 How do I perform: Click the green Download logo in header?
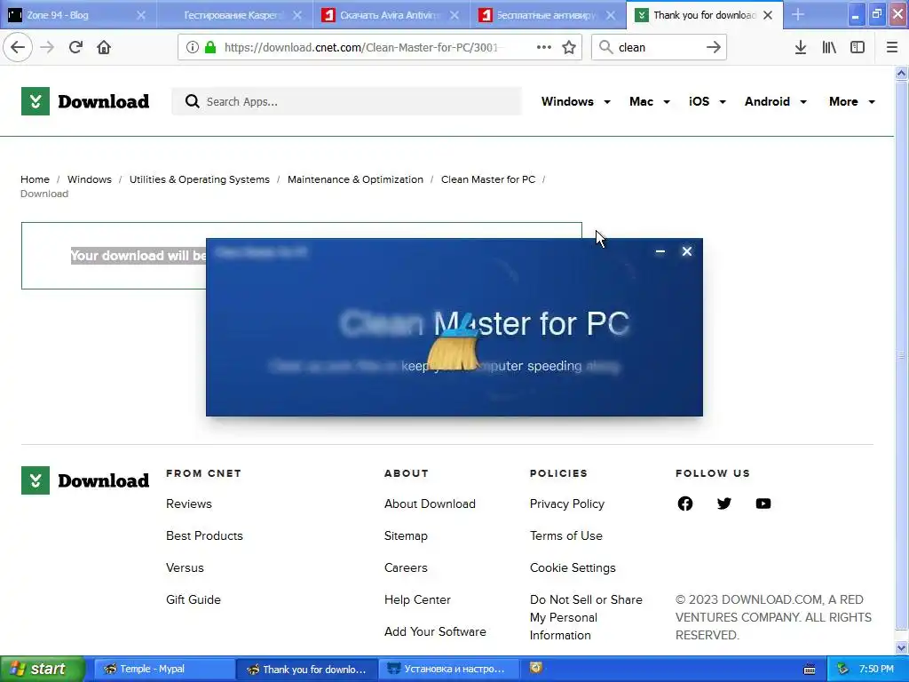pos(85,101)
